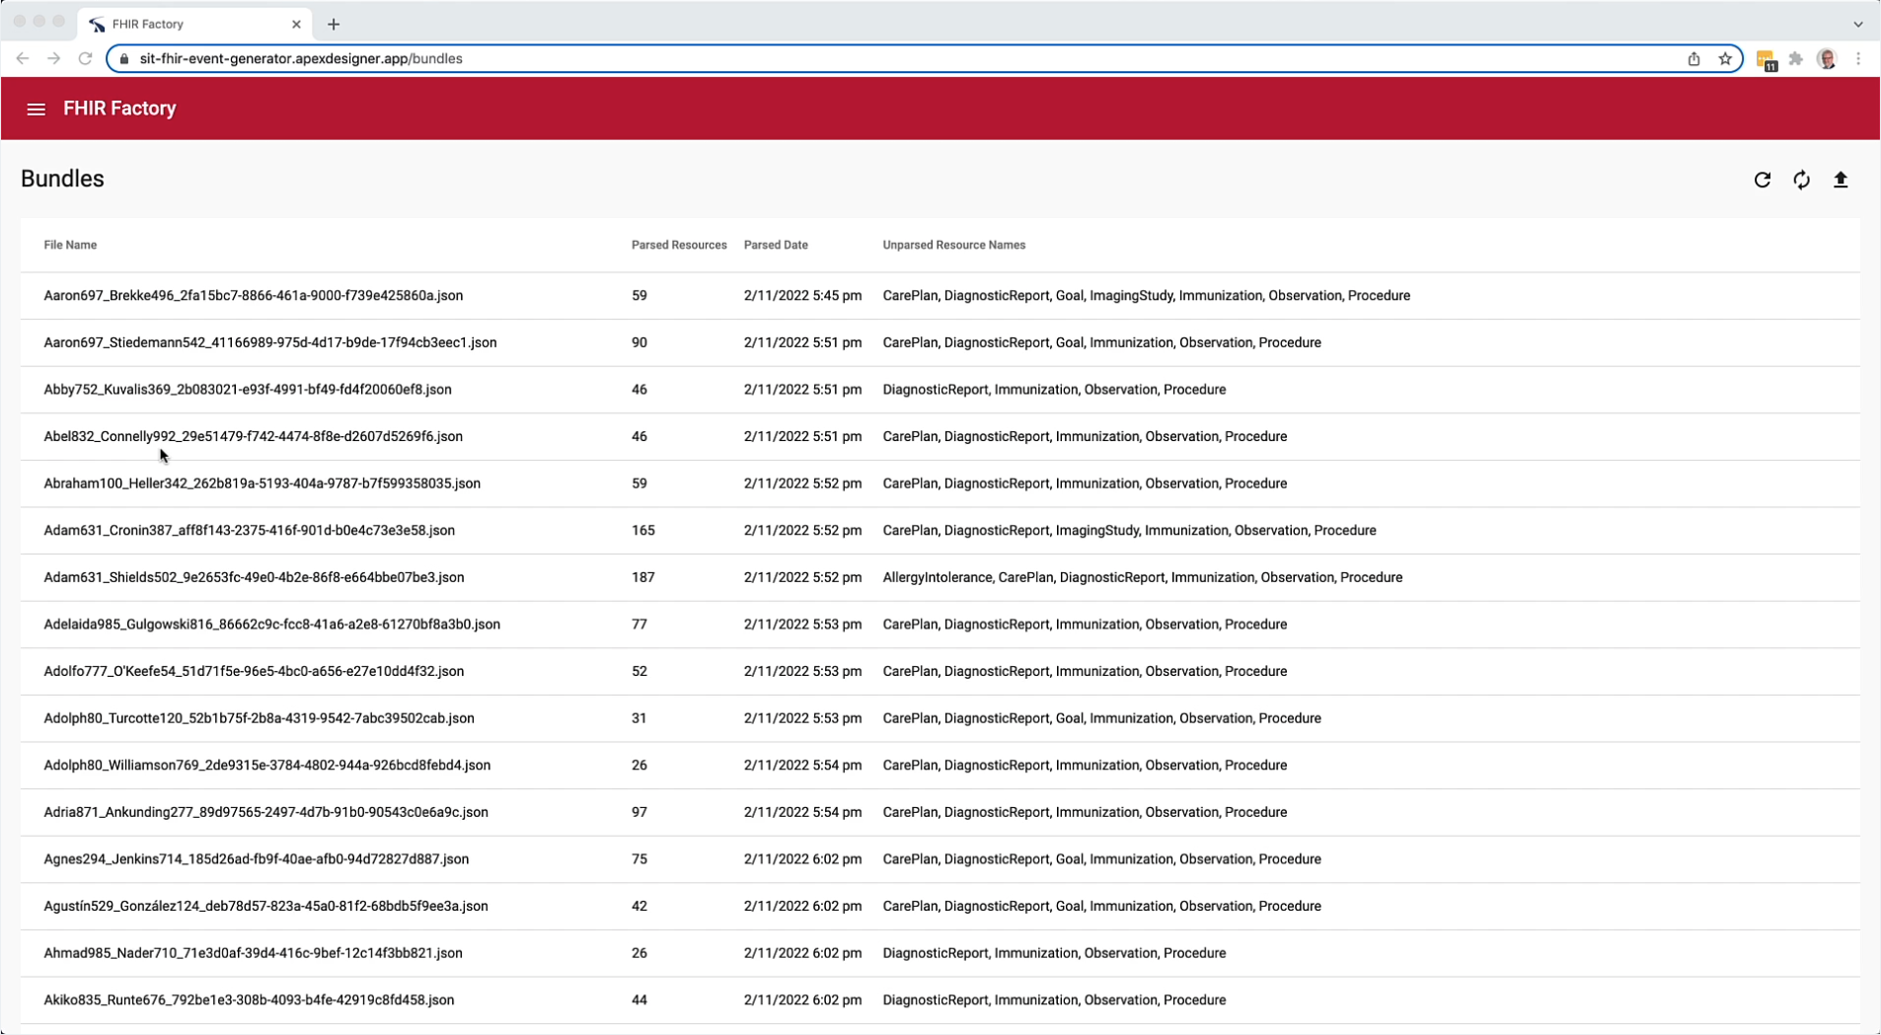Open the Adam631_Cronin387 bundle
The width and height of the screenshot is (1881, 1035).
pos(940,531)
